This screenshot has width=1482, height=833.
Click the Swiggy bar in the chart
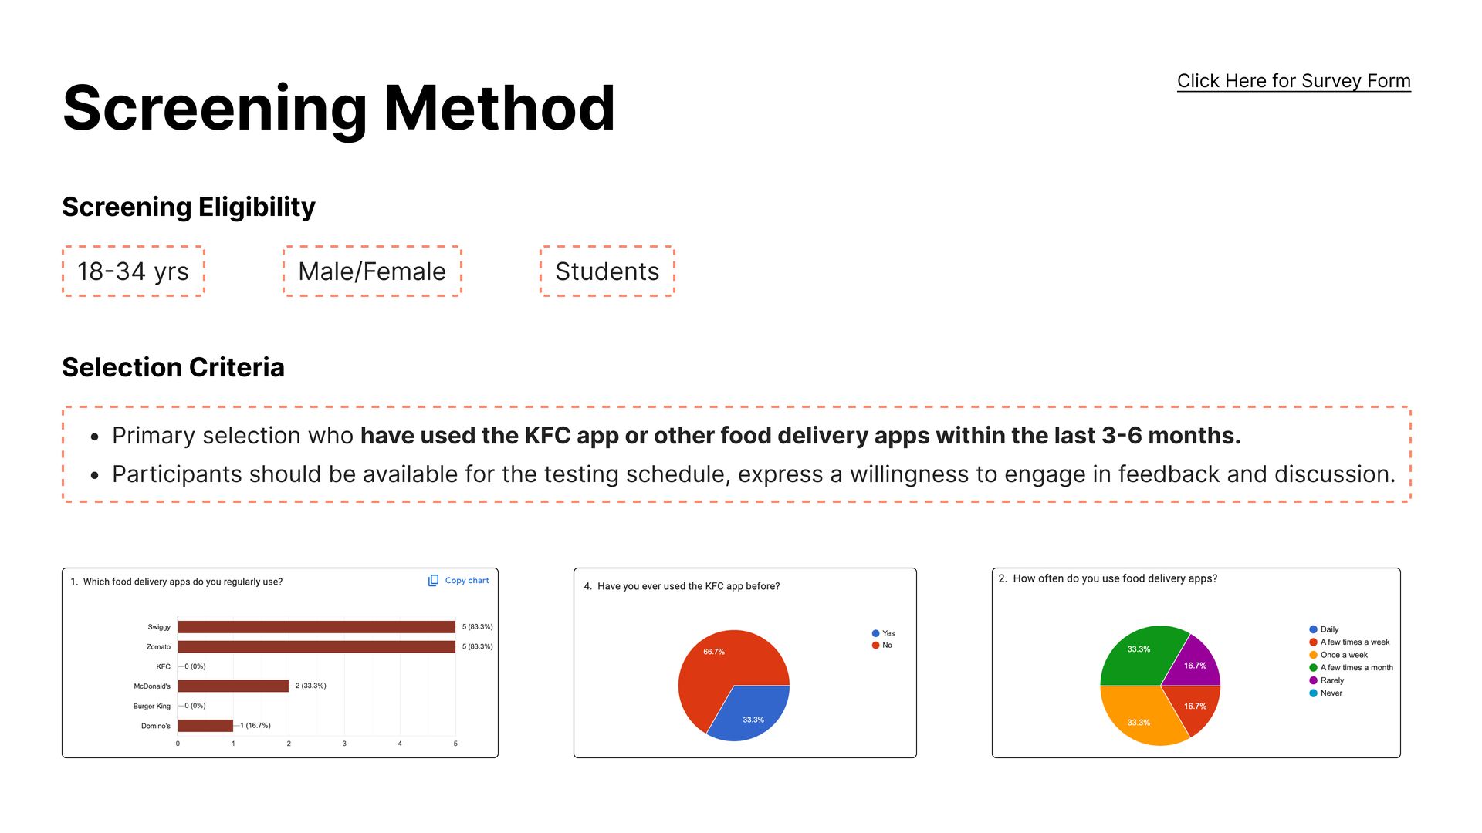tap(316, 627)
